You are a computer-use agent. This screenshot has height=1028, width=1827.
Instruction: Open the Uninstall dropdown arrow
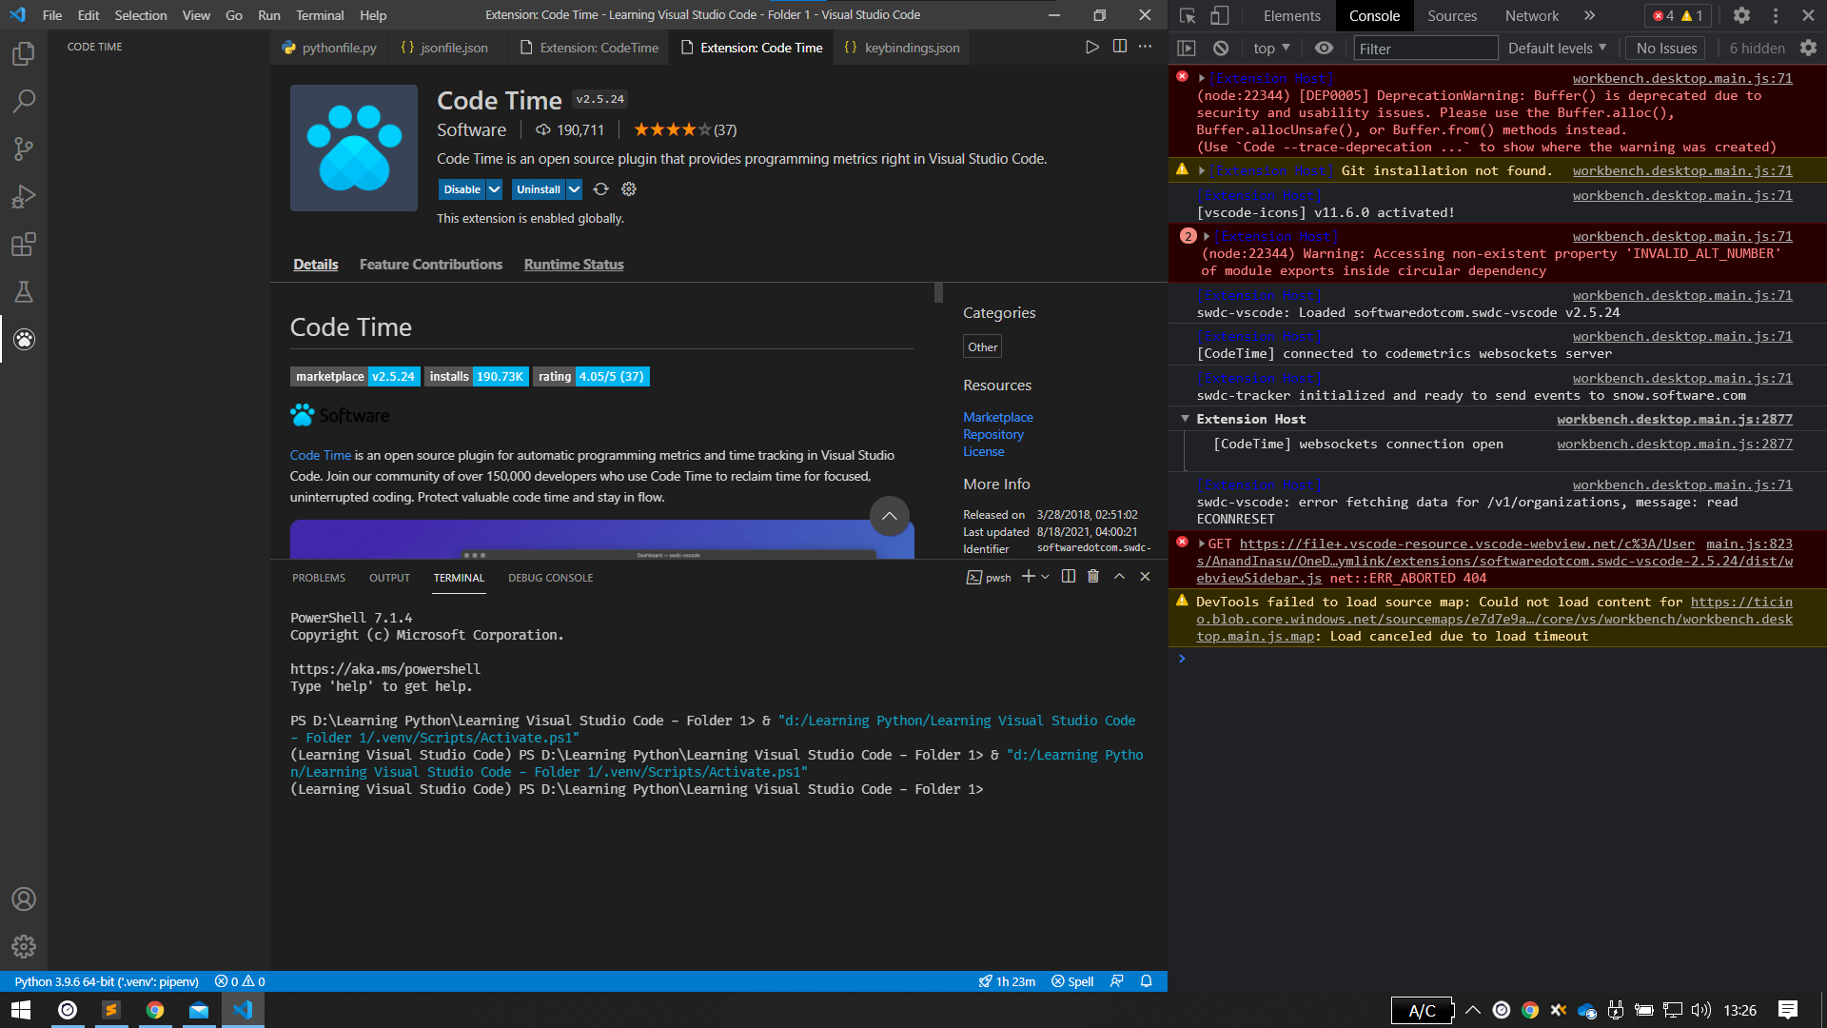[574, 189]
